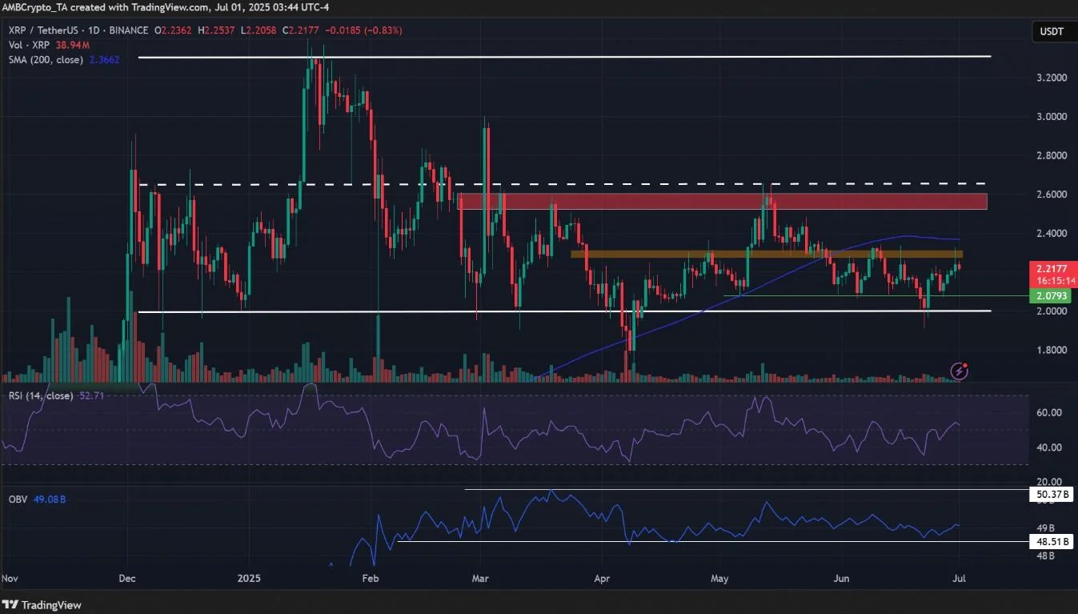The image size is (1078, 614).
Task: Click the current price tag 2.2177
Action: pos(1051,273)
